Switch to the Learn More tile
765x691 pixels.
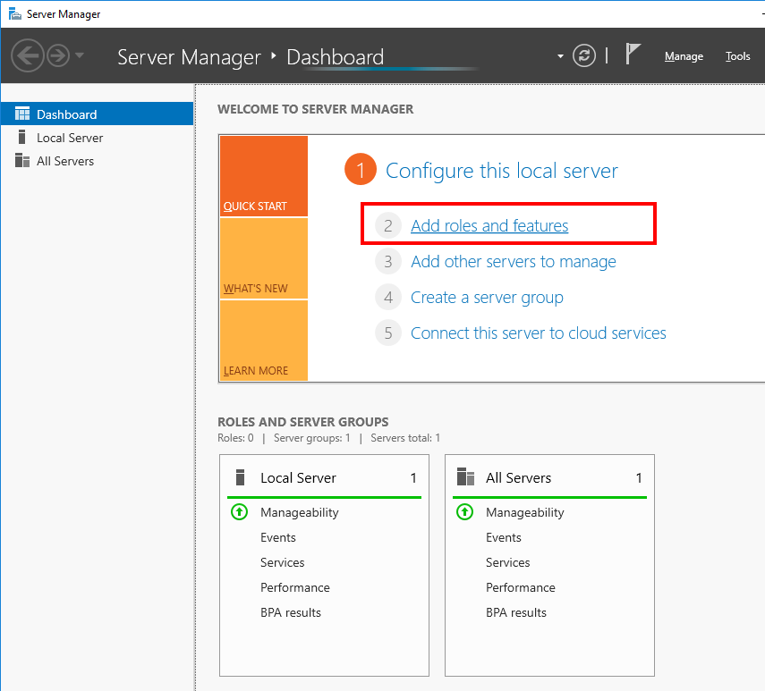[x=264, y=341]
